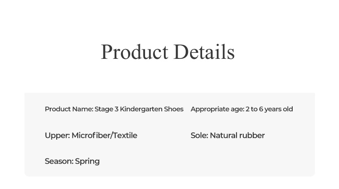The image size is (339, 189).
Task: Click the Product Name label
Action: tap(69, 109)
